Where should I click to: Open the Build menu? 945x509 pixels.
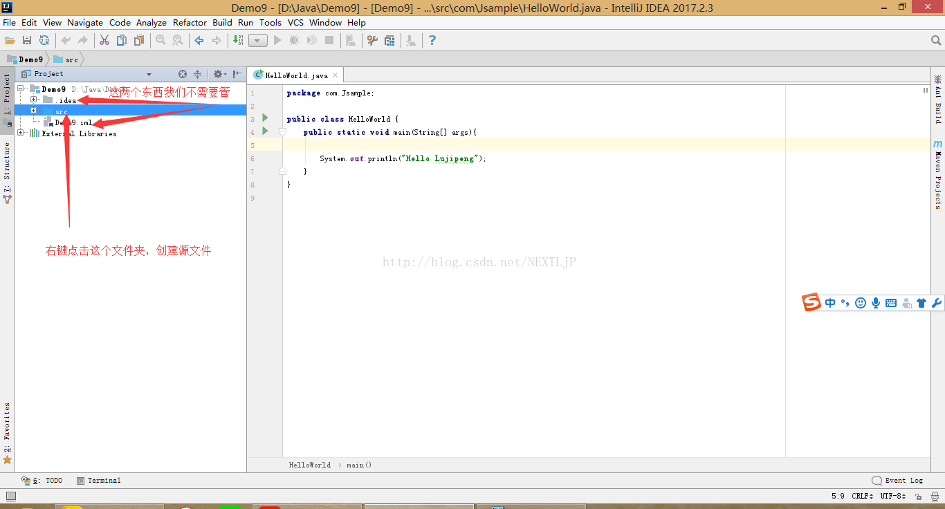pos(222,22)
